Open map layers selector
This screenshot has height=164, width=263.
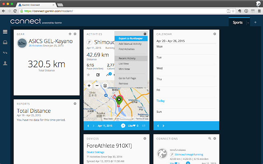tap(105, 86)
